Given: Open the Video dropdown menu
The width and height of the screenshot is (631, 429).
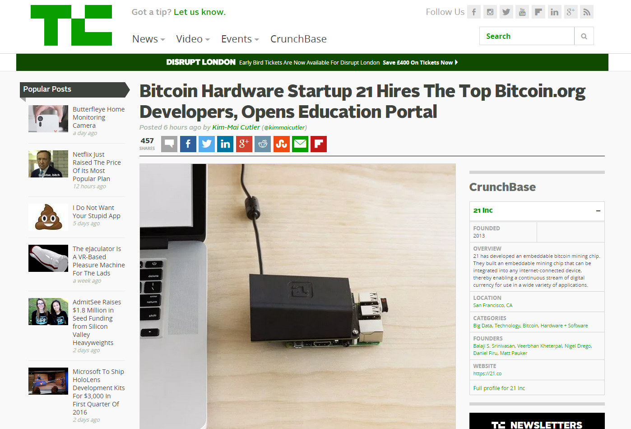Looking at the screenshot, I should (193, 39).
